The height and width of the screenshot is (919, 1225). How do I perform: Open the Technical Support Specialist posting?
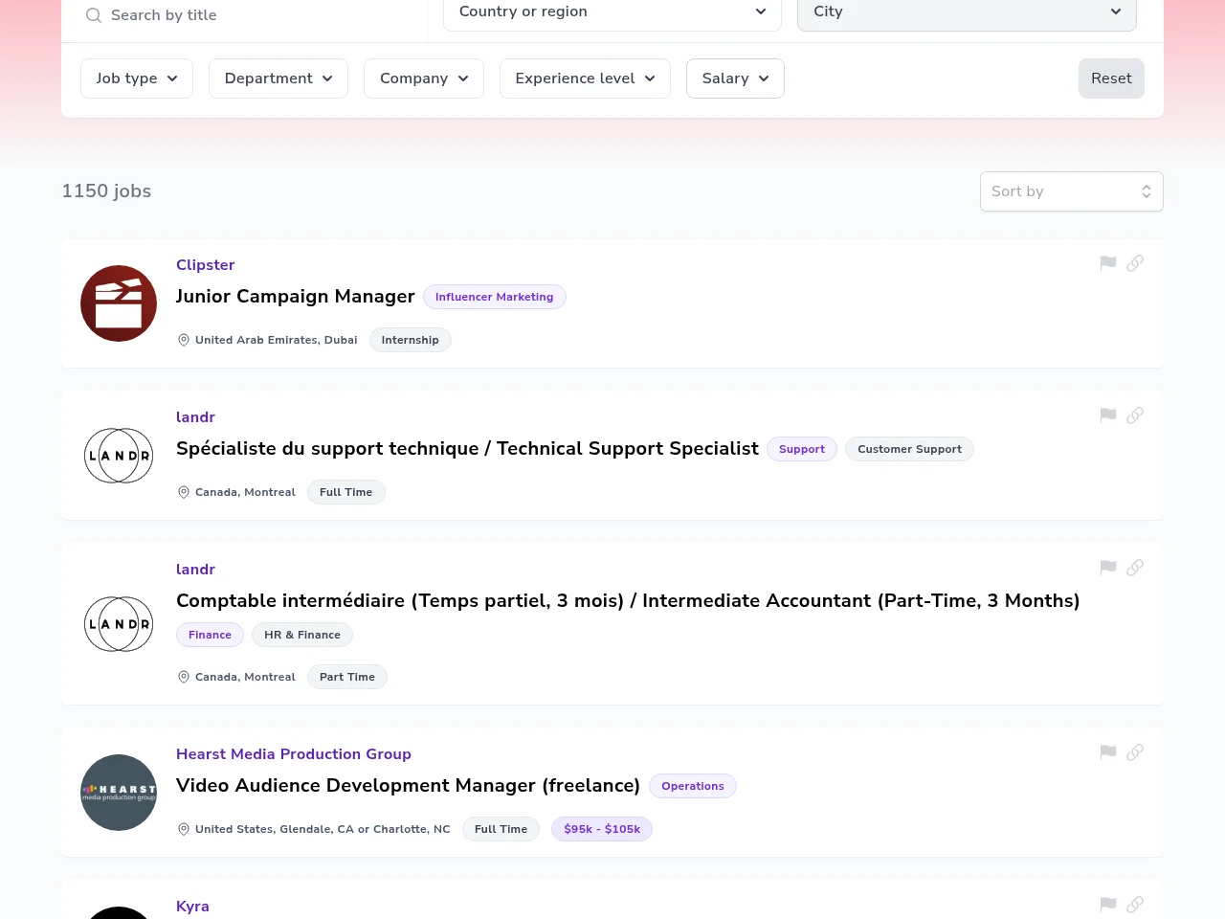pos(467,449)
